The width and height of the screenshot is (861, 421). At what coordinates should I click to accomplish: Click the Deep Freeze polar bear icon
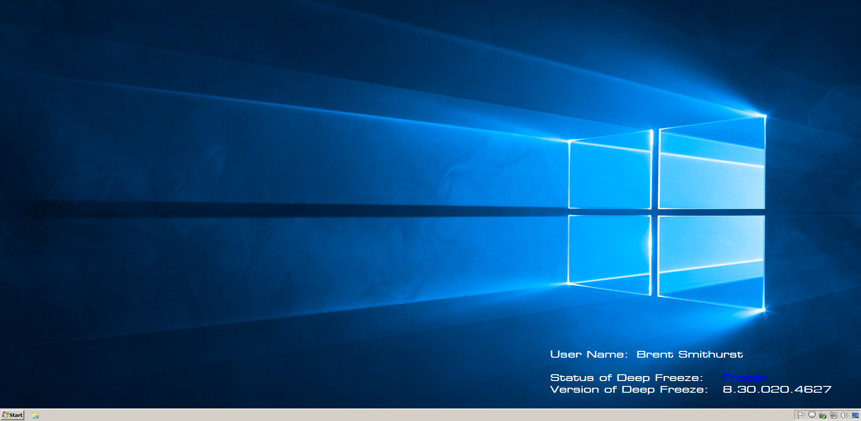click(x=812, y=415)
